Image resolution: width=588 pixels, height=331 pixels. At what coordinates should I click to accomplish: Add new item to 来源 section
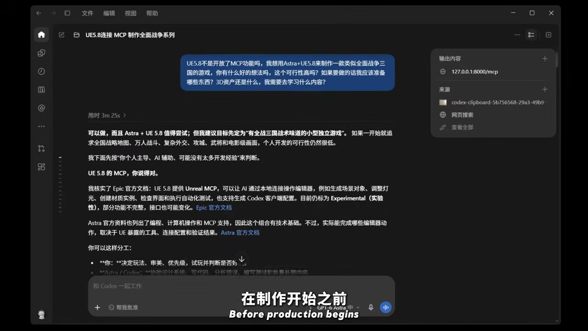[x=545, y=89]
